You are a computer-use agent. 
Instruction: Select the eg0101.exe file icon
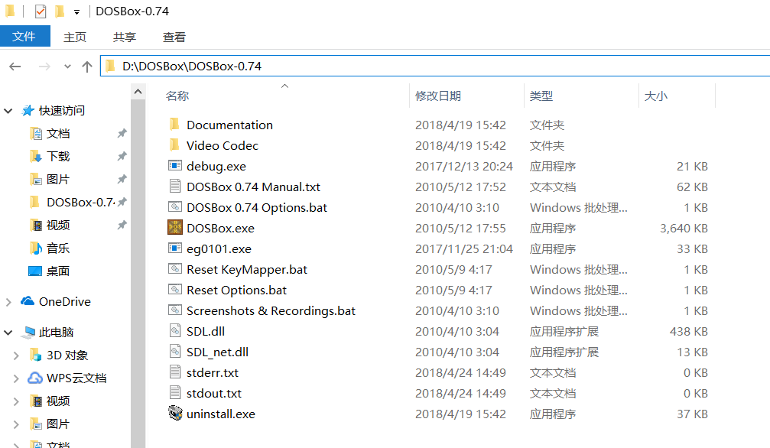pos(175,248)
